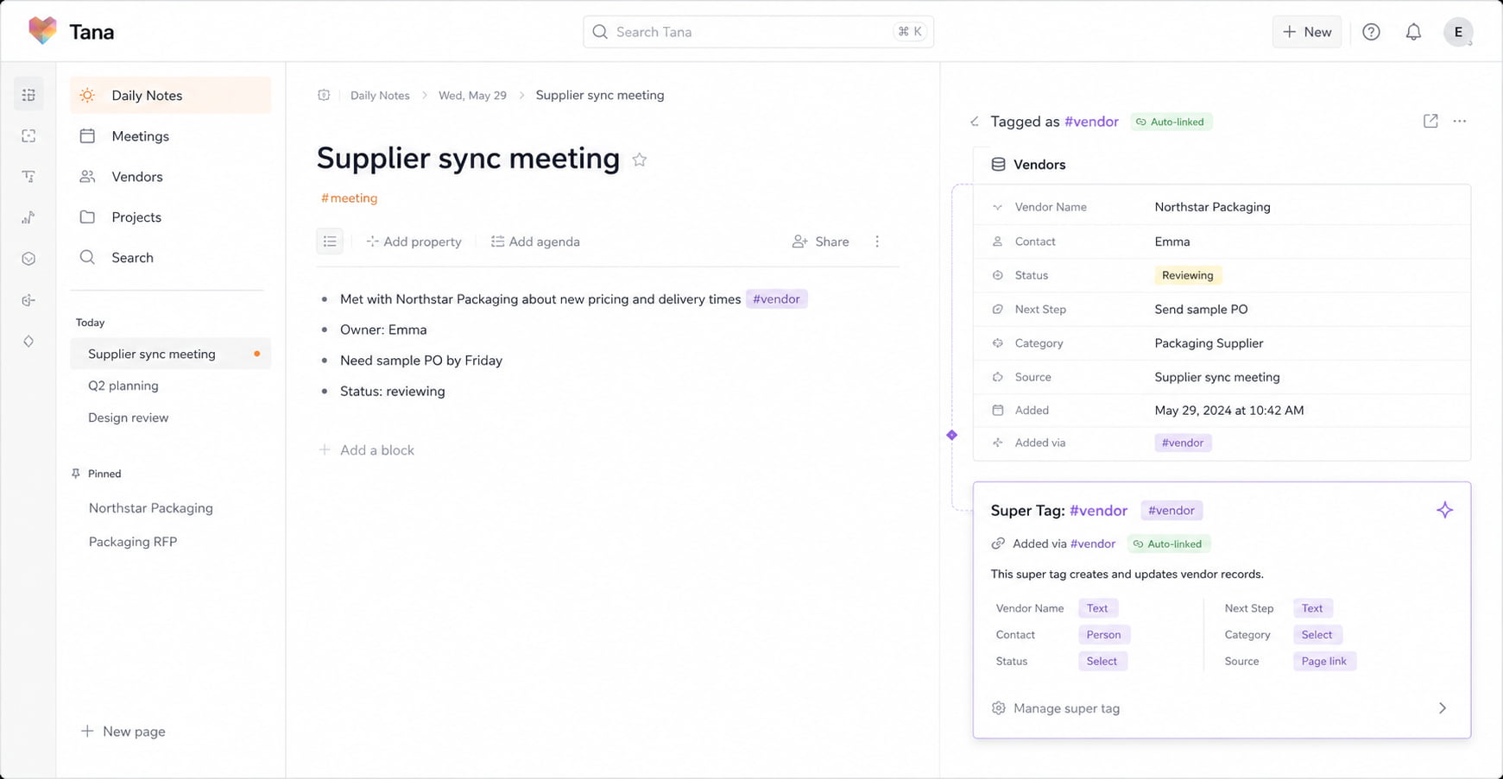Open Manage super tag
This screenshot has height=779, width=1503.
(x=1221, y=708)
